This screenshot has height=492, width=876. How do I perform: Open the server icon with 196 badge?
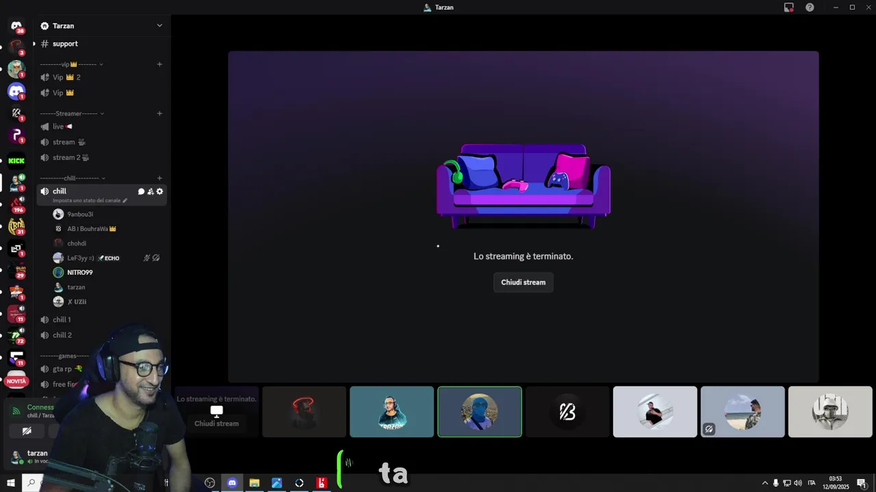click(x=16, y=204)
